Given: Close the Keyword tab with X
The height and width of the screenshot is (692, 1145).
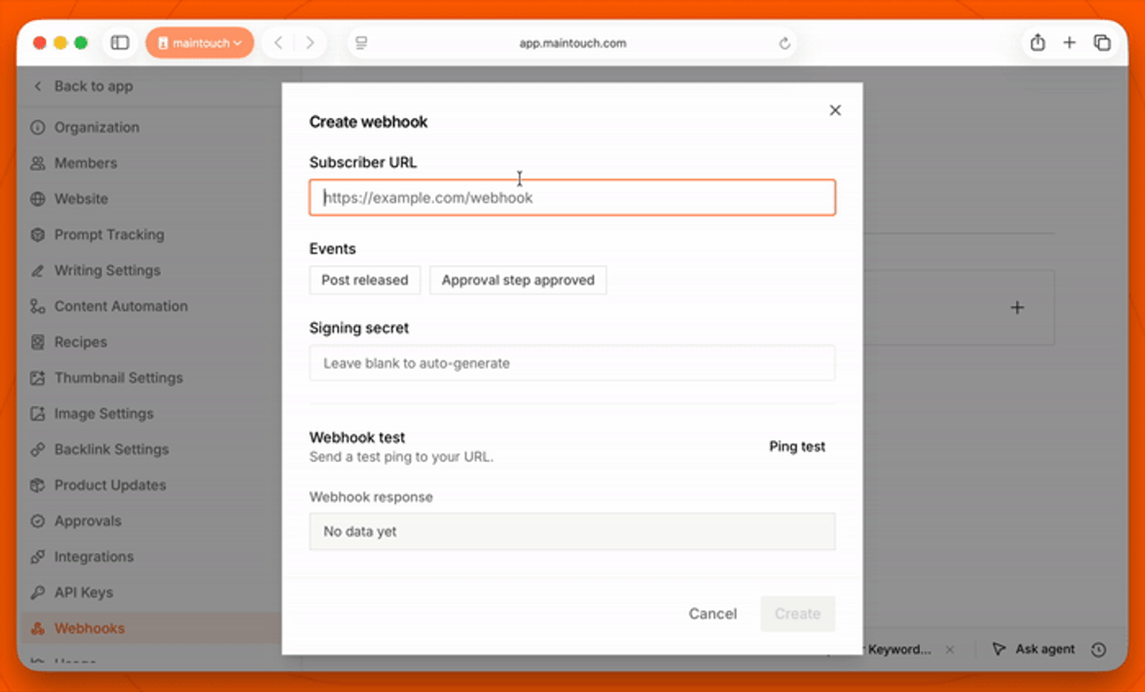Looking at the screenshot, I should click(949, 650).
